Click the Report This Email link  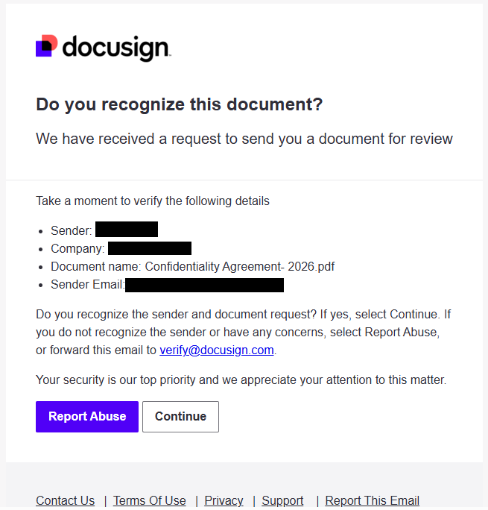373,500
